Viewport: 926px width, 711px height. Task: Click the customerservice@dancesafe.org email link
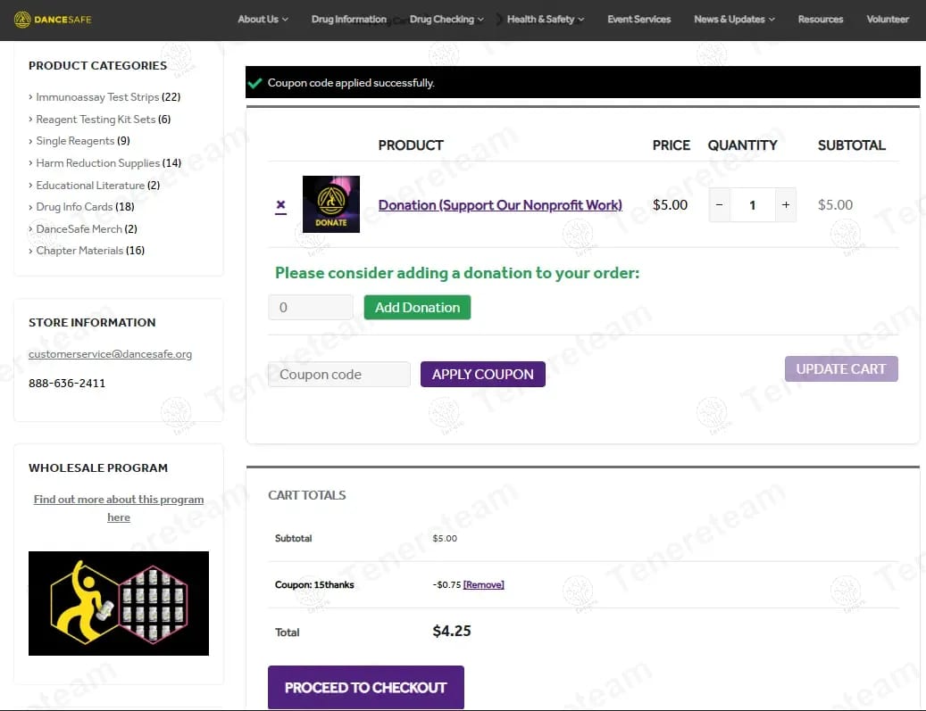(110, 354)
